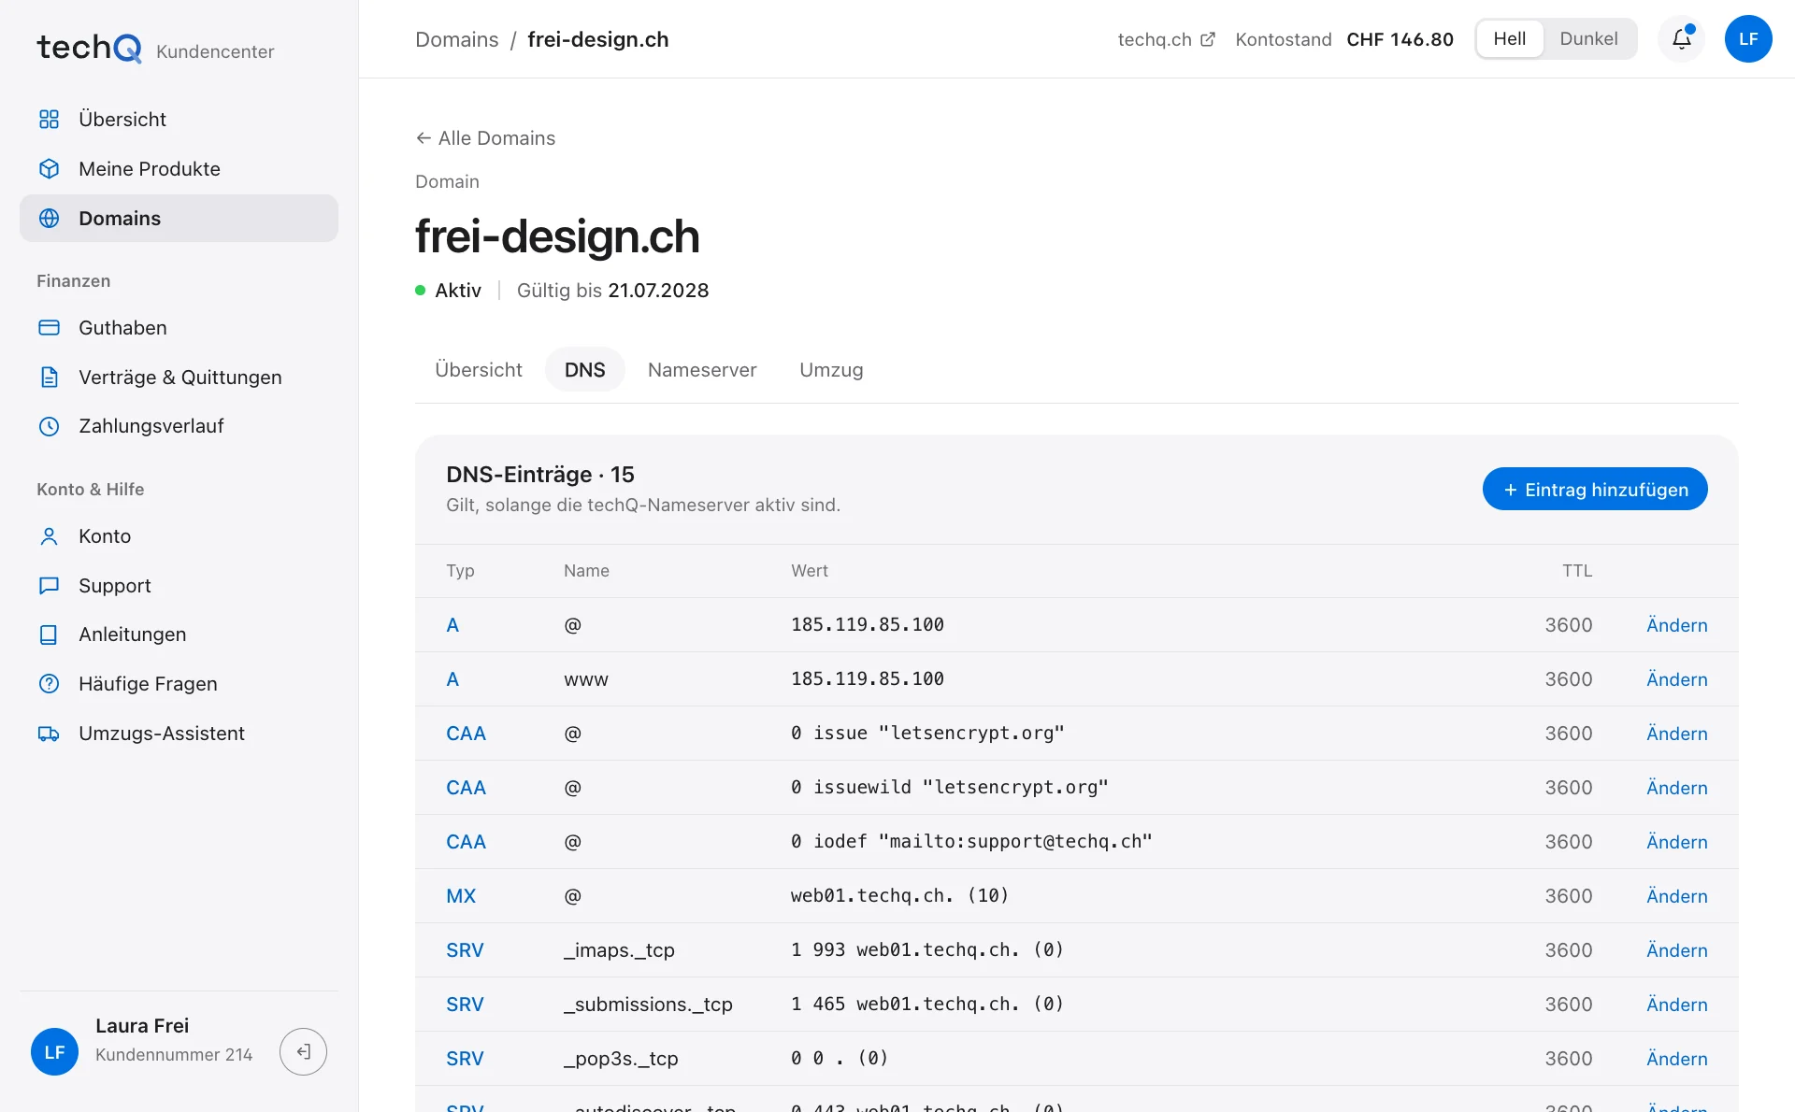Click value 1 993 web01.techq.ch. (0)

pos(926,950)
